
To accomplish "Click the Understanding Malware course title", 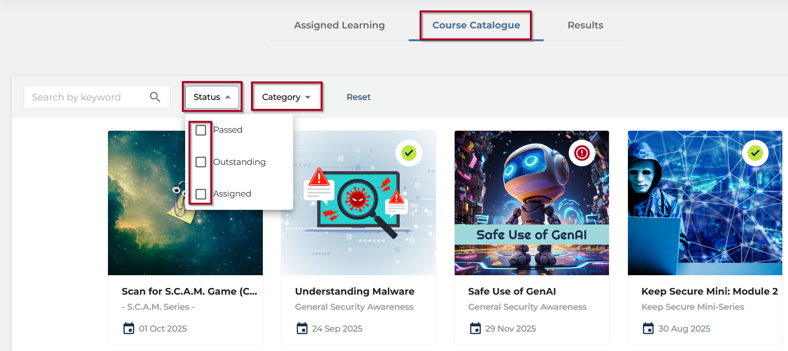I will point(355,291).
